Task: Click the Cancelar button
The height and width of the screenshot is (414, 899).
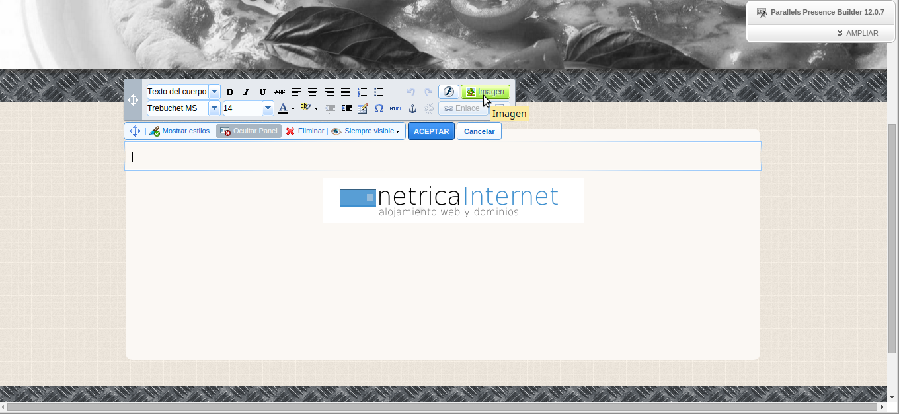Action: pos(479,131)
